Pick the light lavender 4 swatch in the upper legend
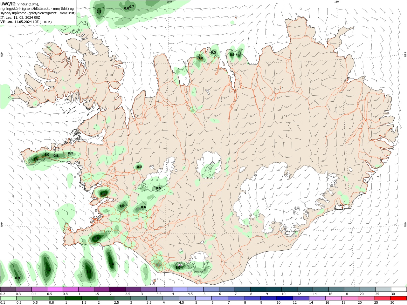Image resolution: width=407 pixels, height=305 pixels. (x=180, y=289)
